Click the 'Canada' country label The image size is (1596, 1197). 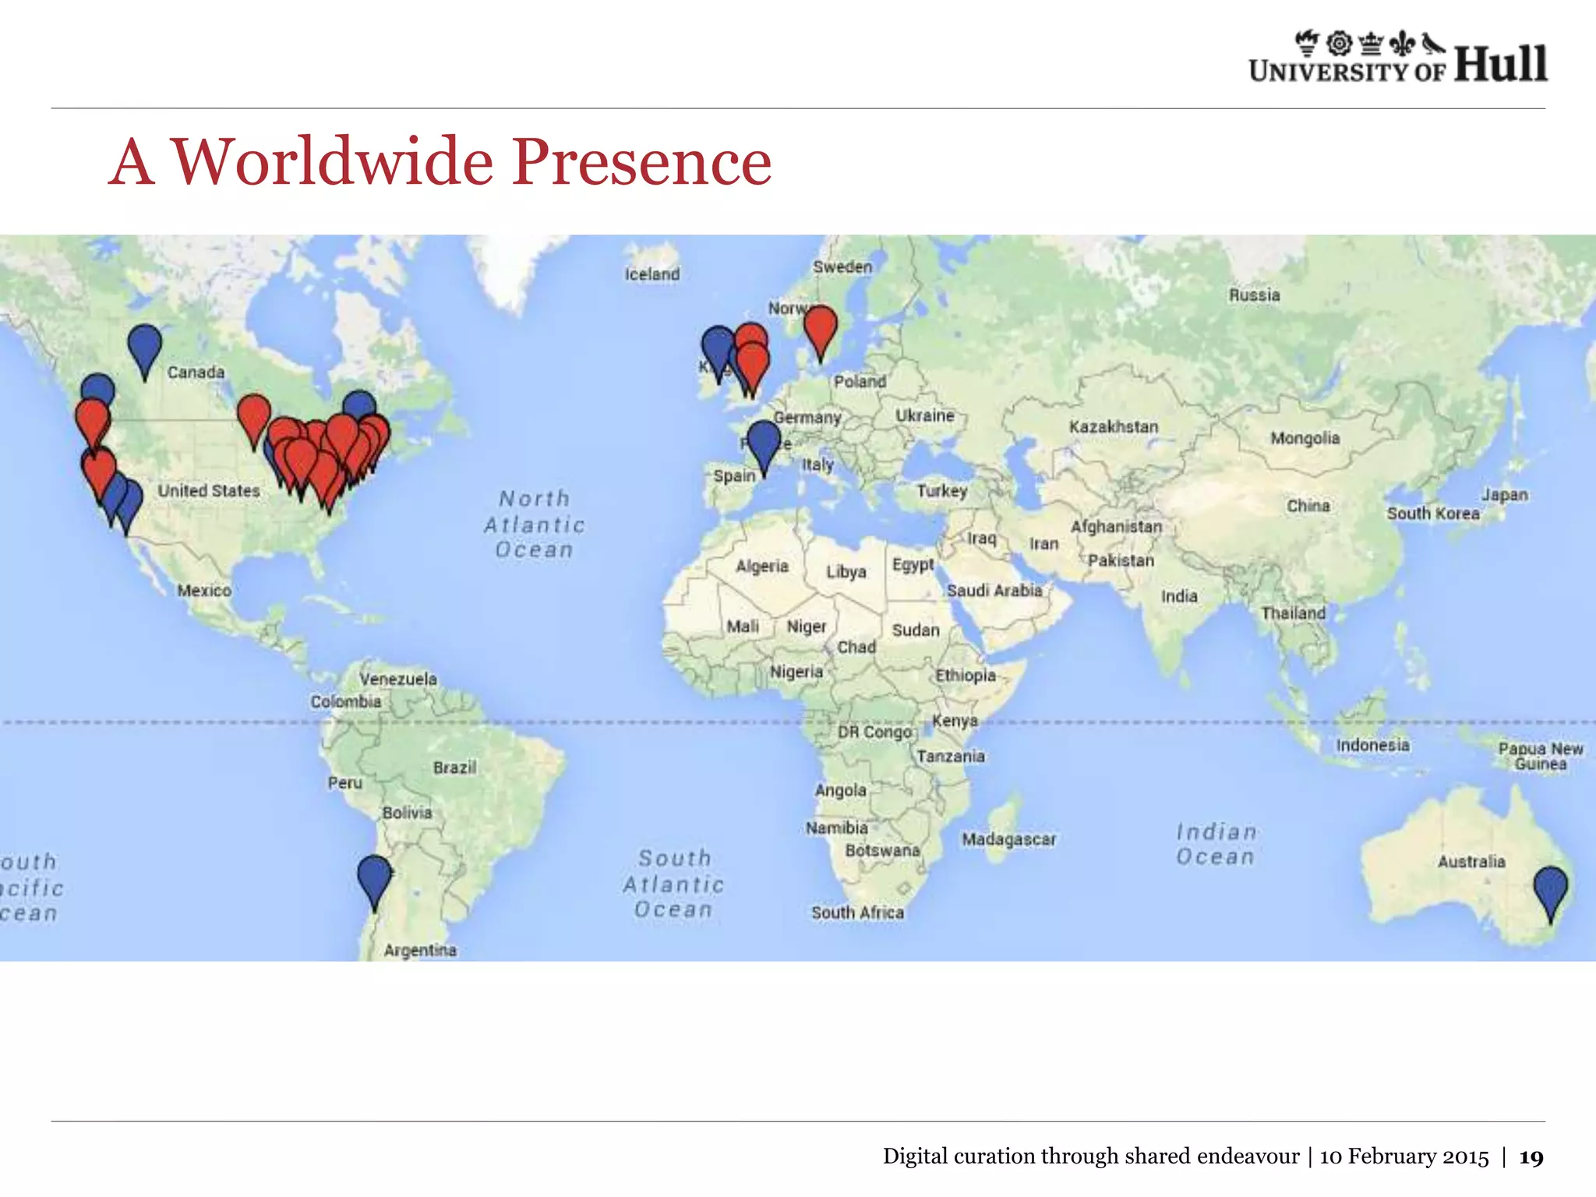(196, 372)
